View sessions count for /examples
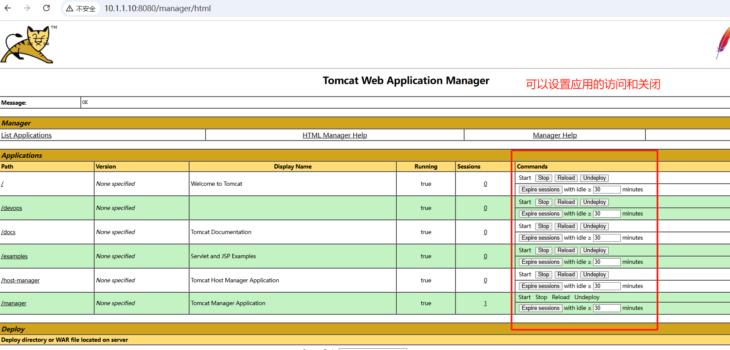The image size is (730, 350). pyautogui.click(x=485, y=256)
